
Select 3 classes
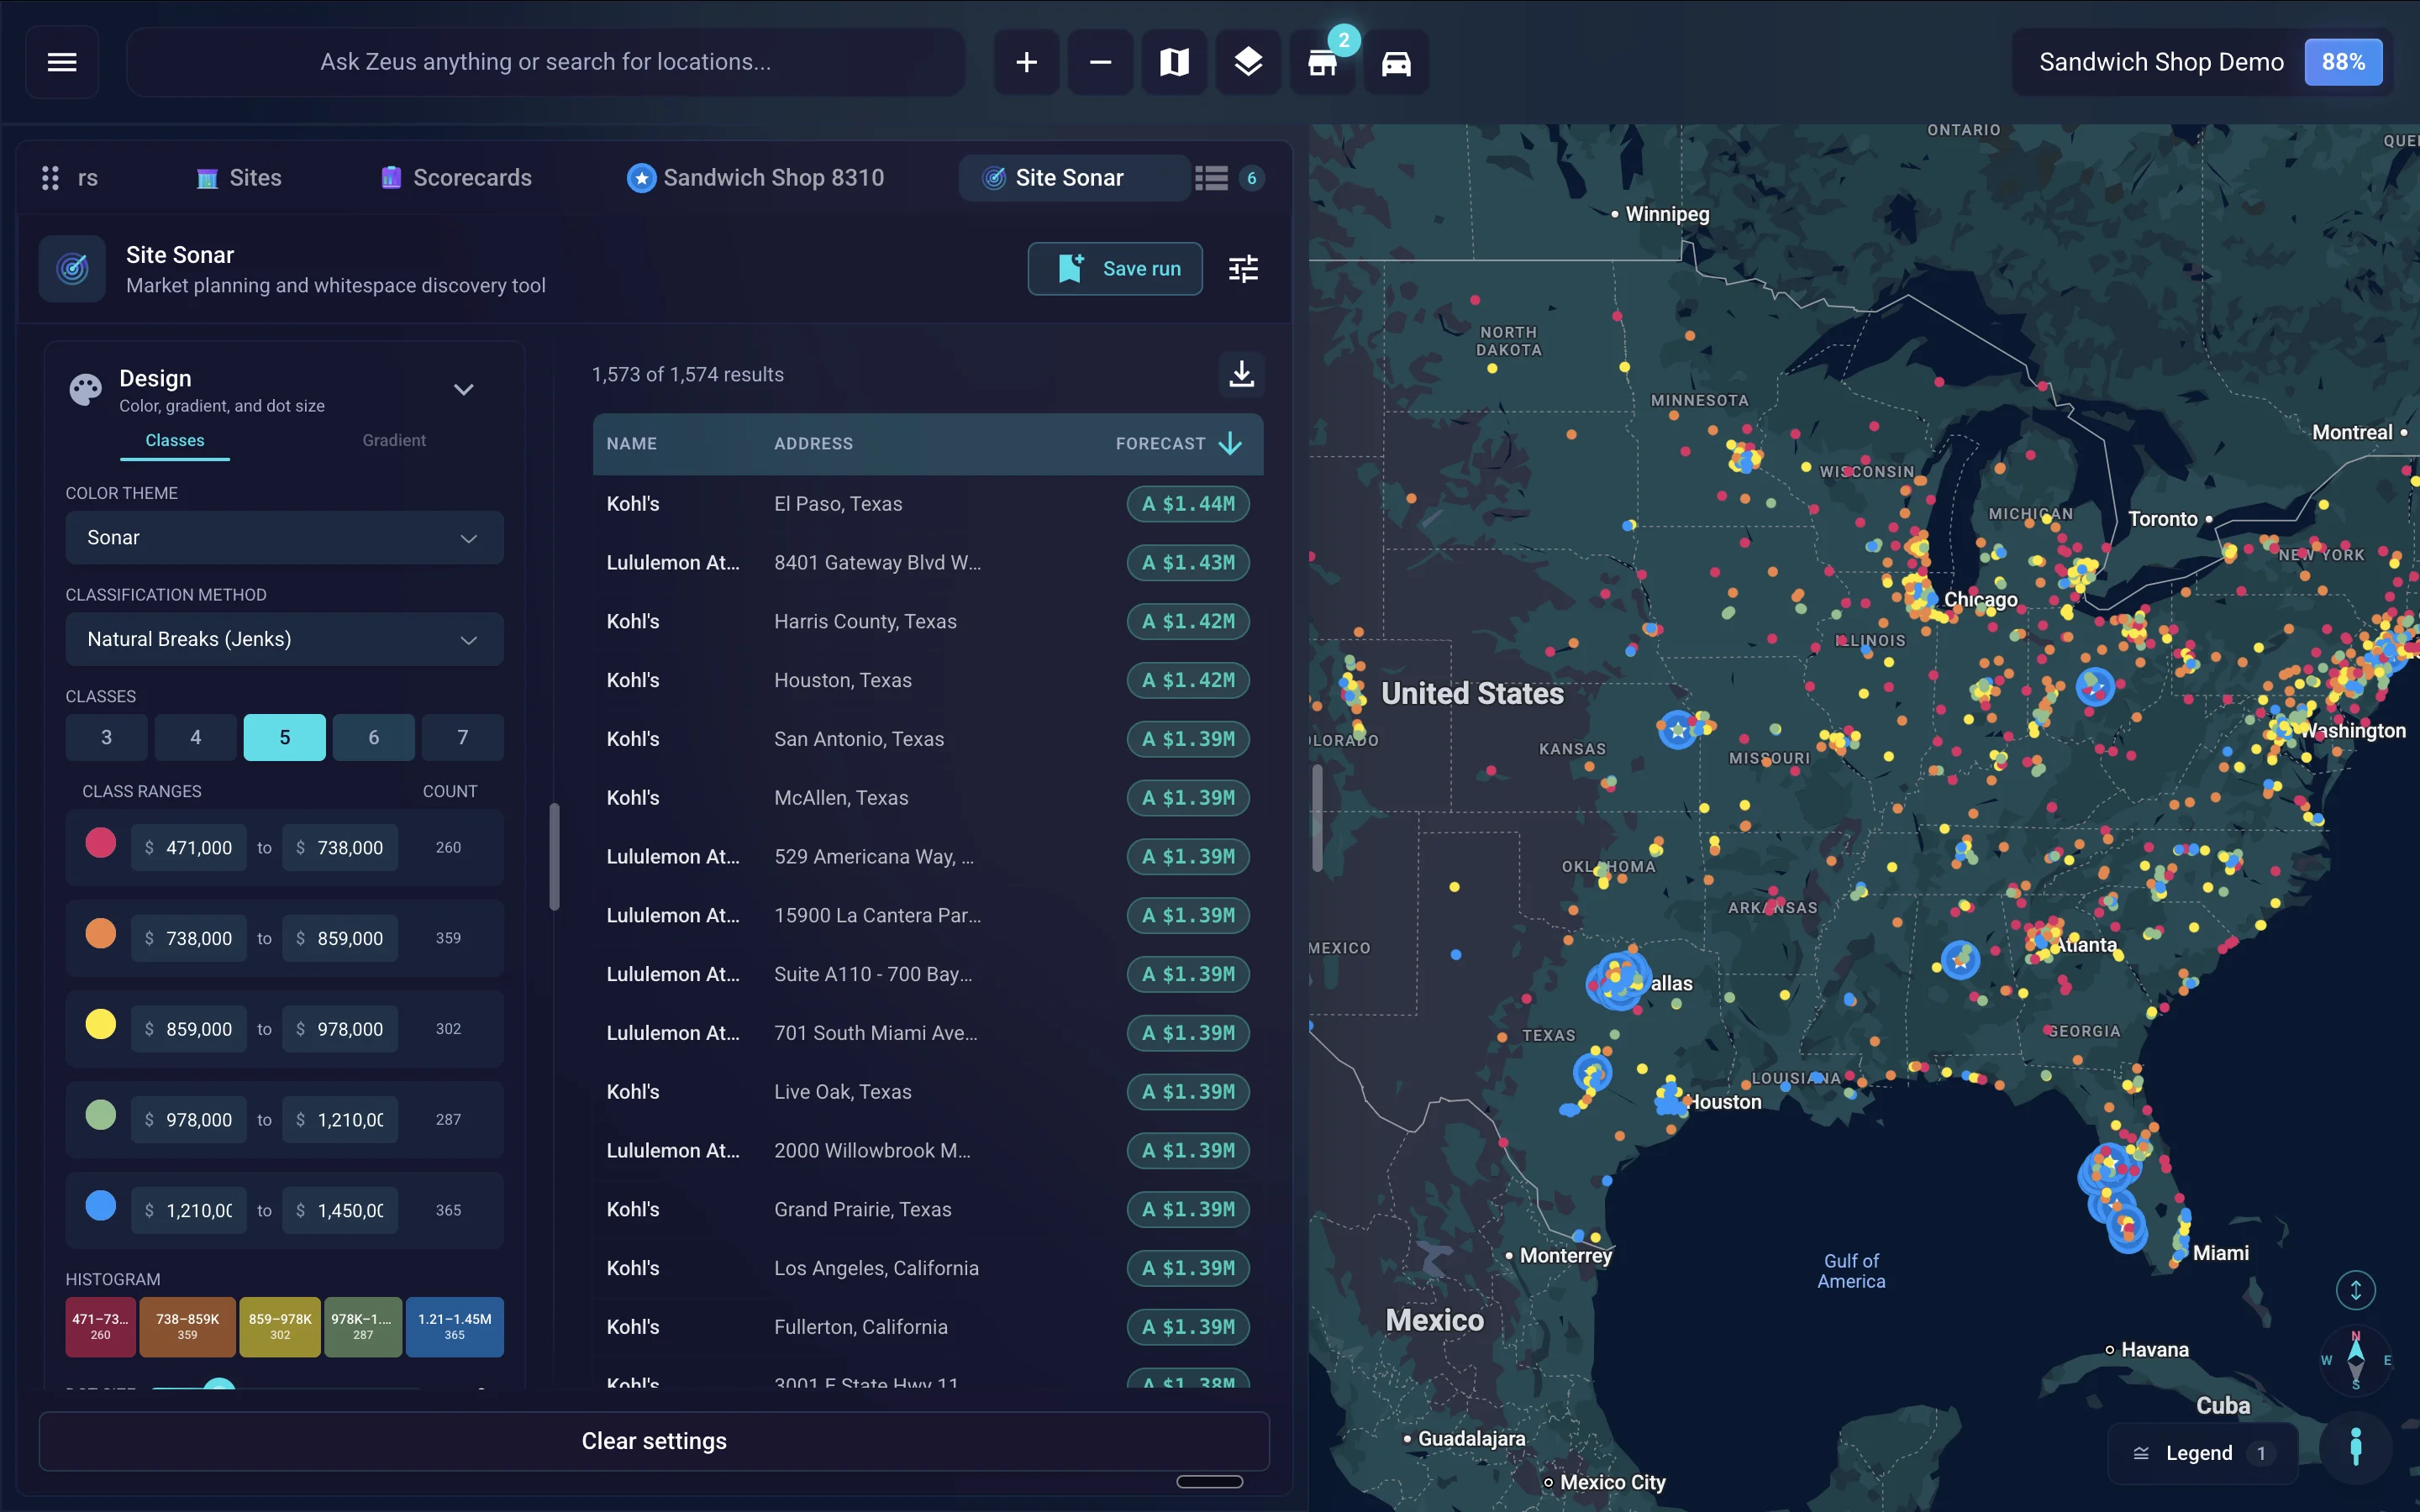coord(106,737)
